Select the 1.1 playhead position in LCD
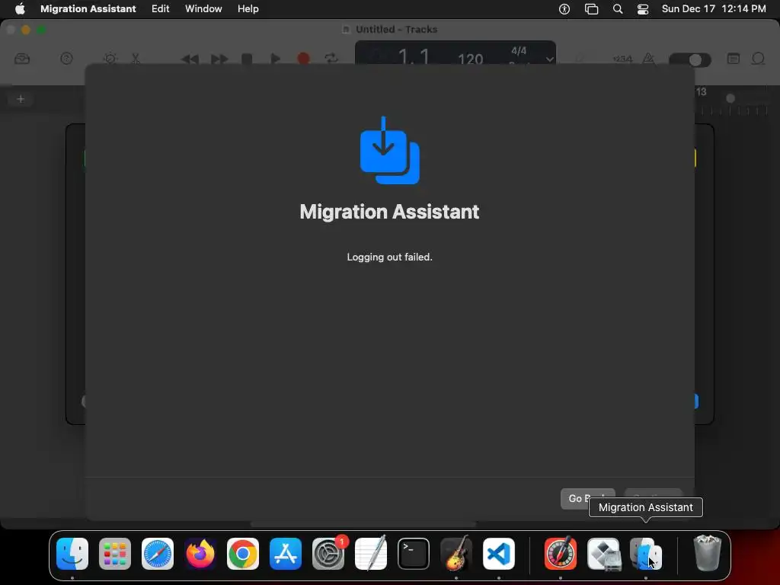780x585 pixels. [414, 56]
